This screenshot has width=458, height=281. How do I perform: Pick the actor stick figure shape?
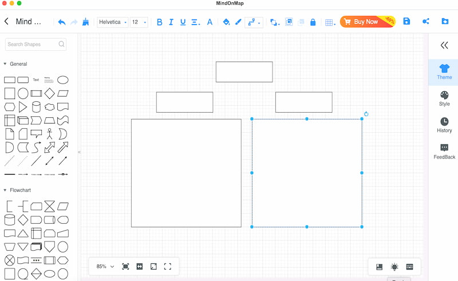coord(49,134)
